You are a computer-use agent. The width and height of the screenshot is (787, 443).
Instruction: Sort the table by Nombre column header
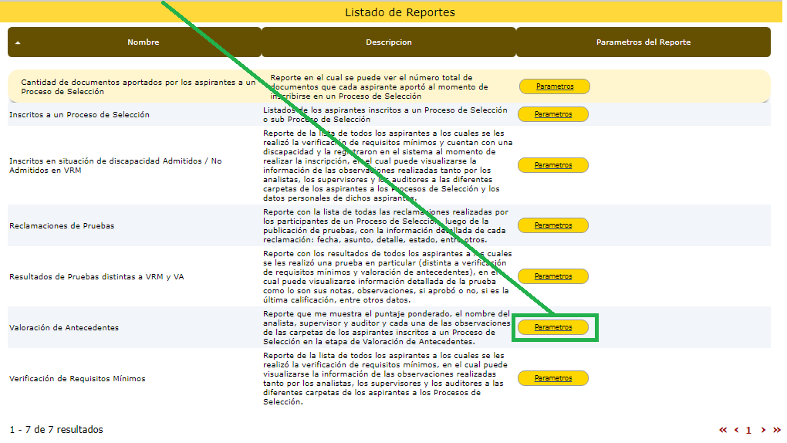pos(143,42)
